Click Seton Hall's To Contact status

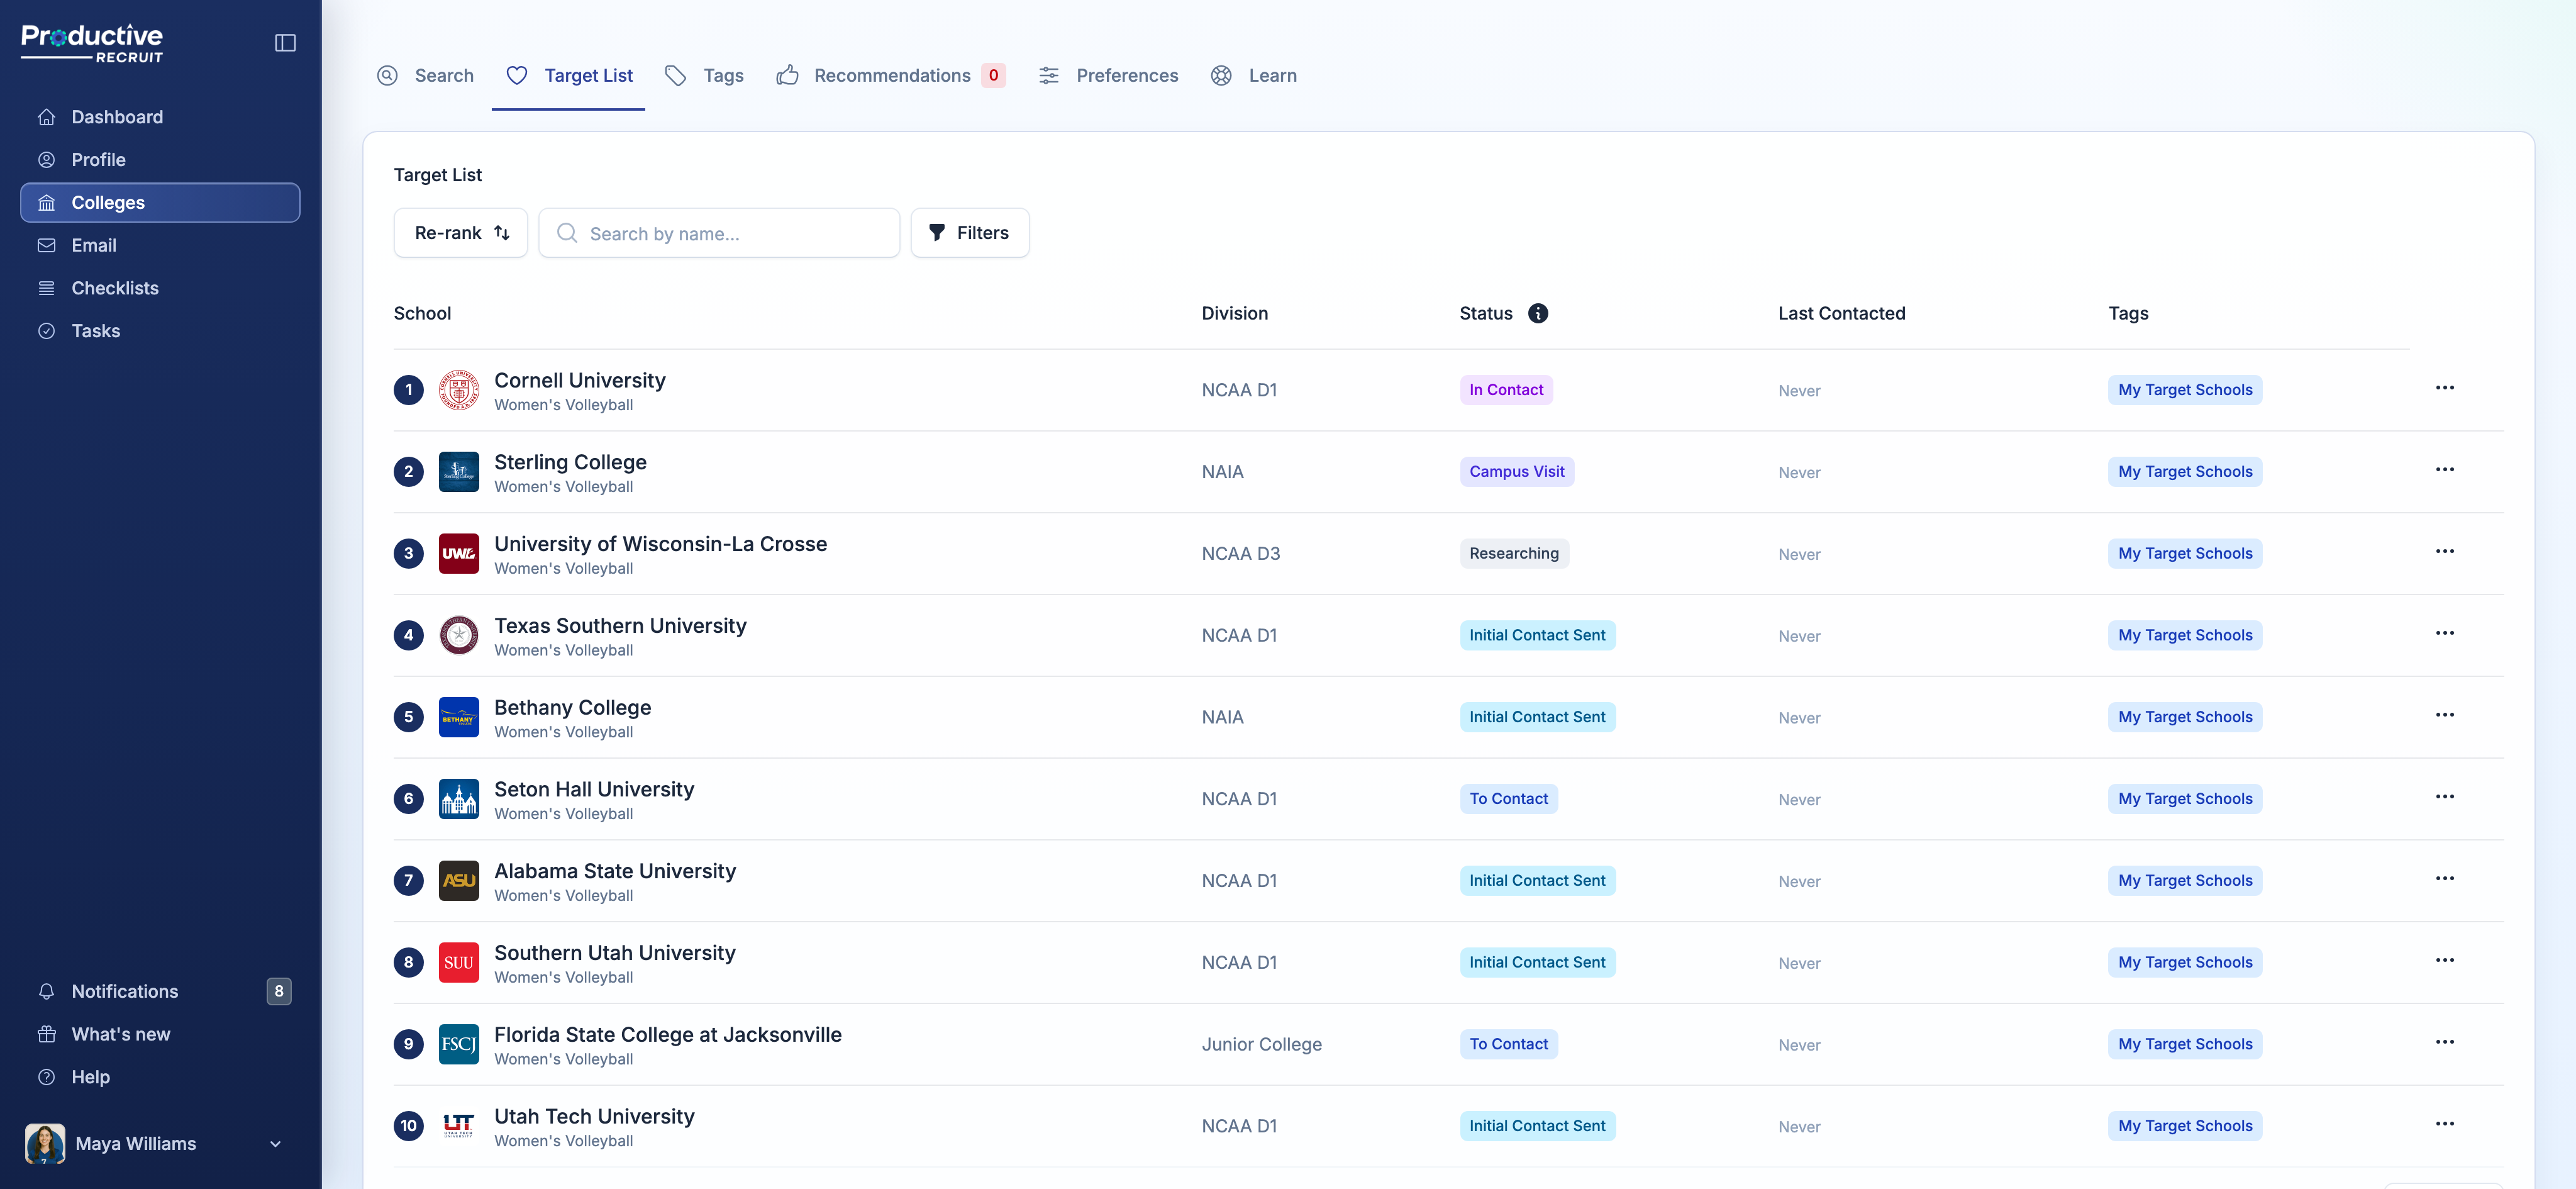pos(1508,799)
